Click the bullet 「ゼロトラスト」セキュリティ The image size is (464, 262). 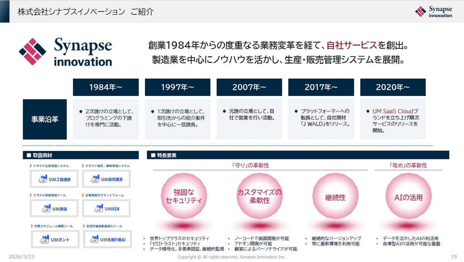click(x=175, y=244)
